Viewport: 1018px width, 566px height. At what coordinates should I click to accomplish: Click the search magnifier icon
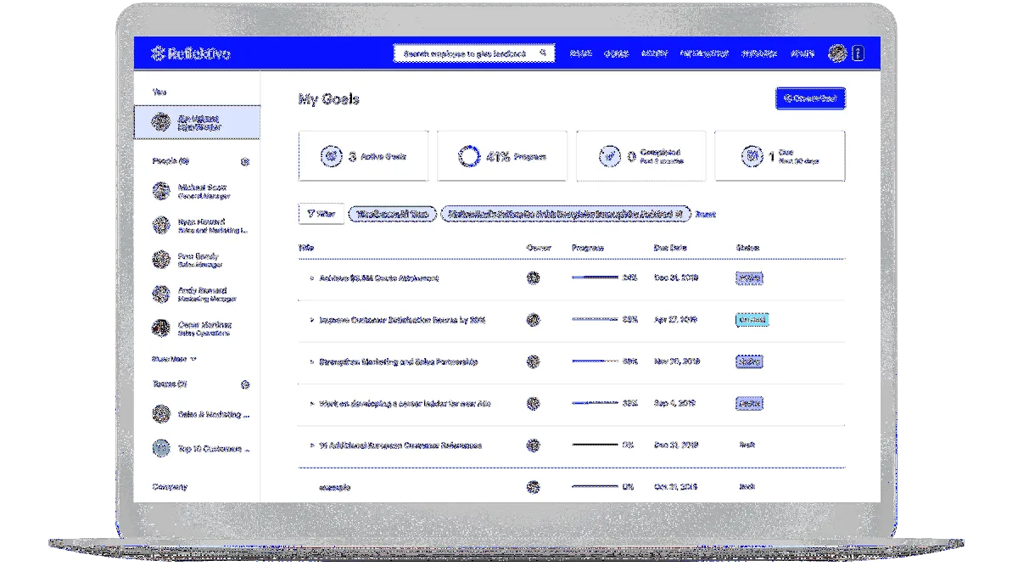[544, 53]
